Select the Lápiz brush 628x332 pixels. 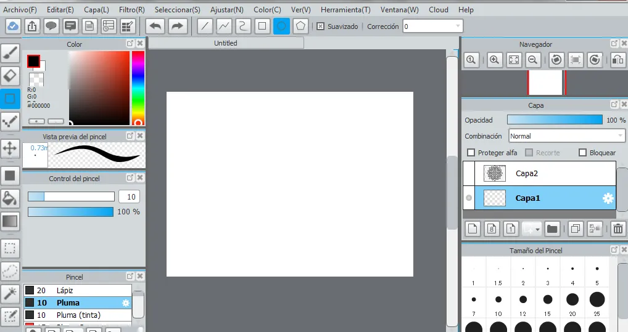click(x=78, y=290)
